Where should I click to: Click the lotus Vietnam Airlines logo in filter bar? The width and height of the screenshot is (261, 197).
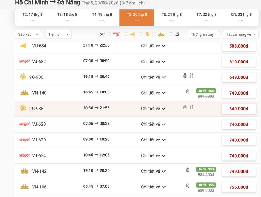(x=161, y=34)
